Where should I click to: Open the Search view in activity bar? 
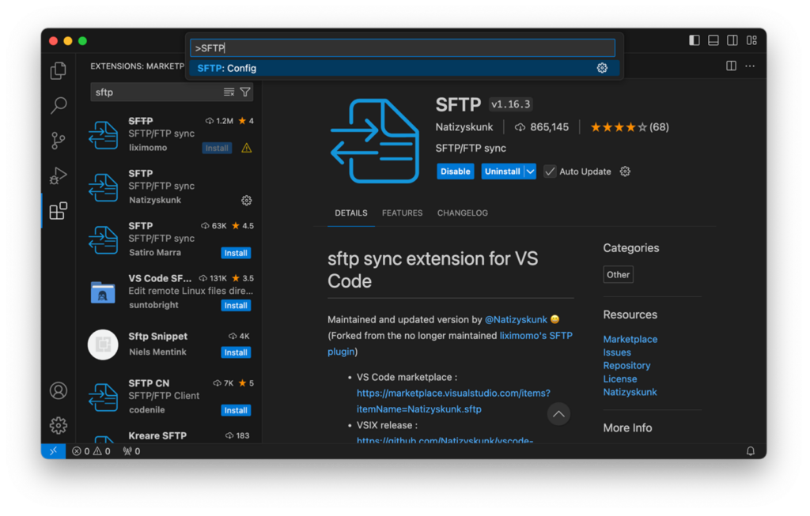pos(59,105)
